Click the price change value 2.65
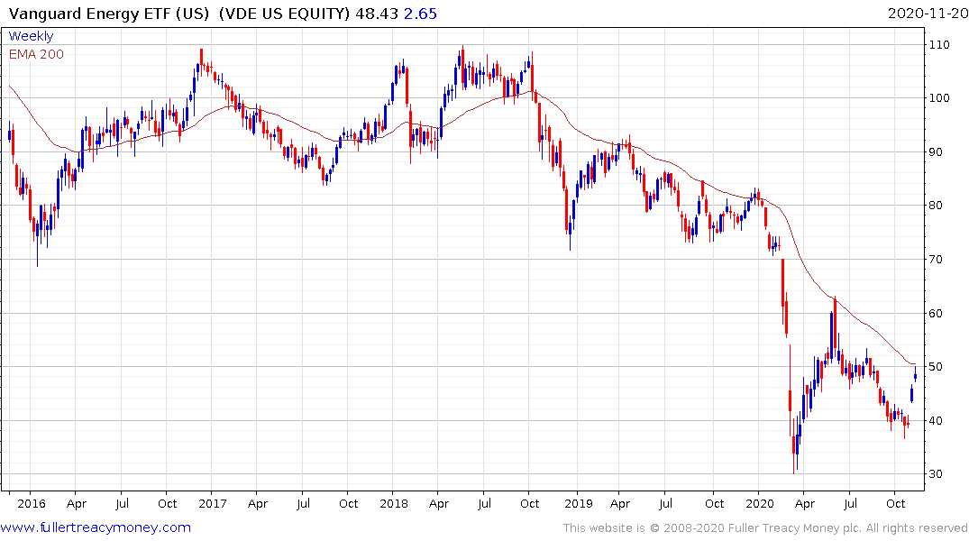This screenshot has width=969, height=541. [x=420, y=14]
